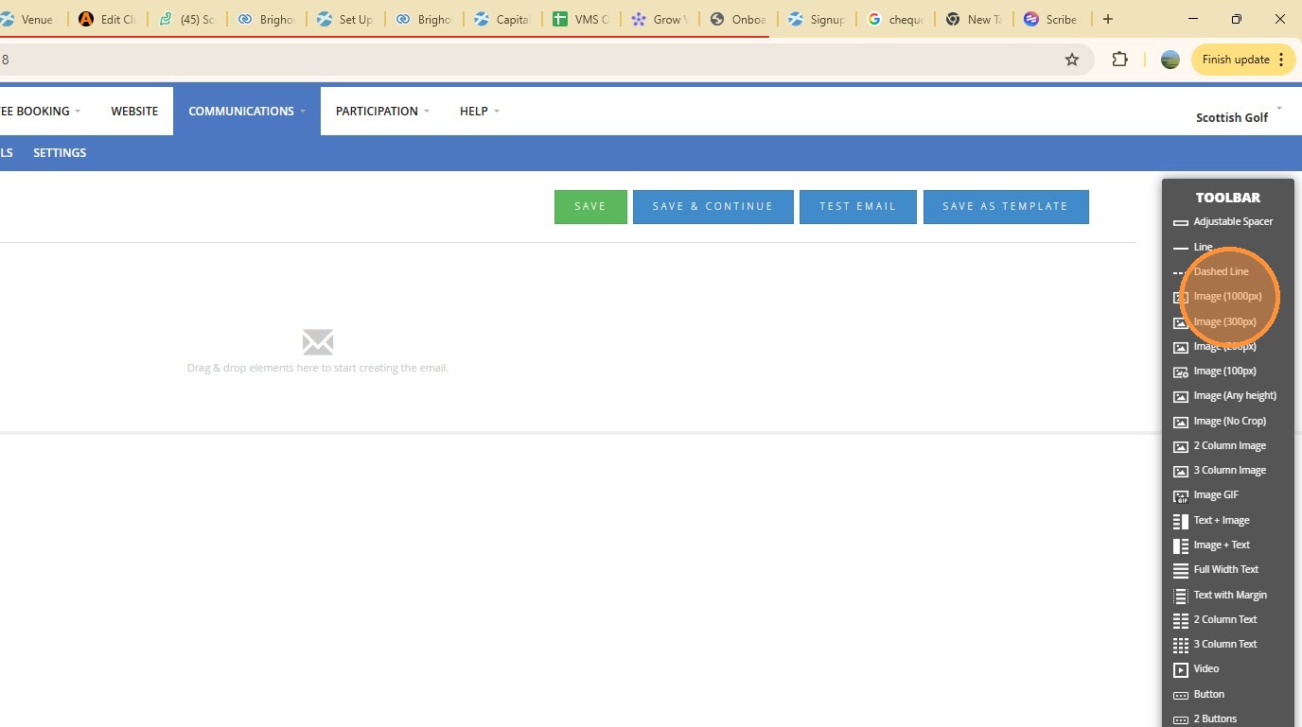Select the Image (No Crop) element
The width and height of the screenshot is (1302, 727).
(1220, 421)
